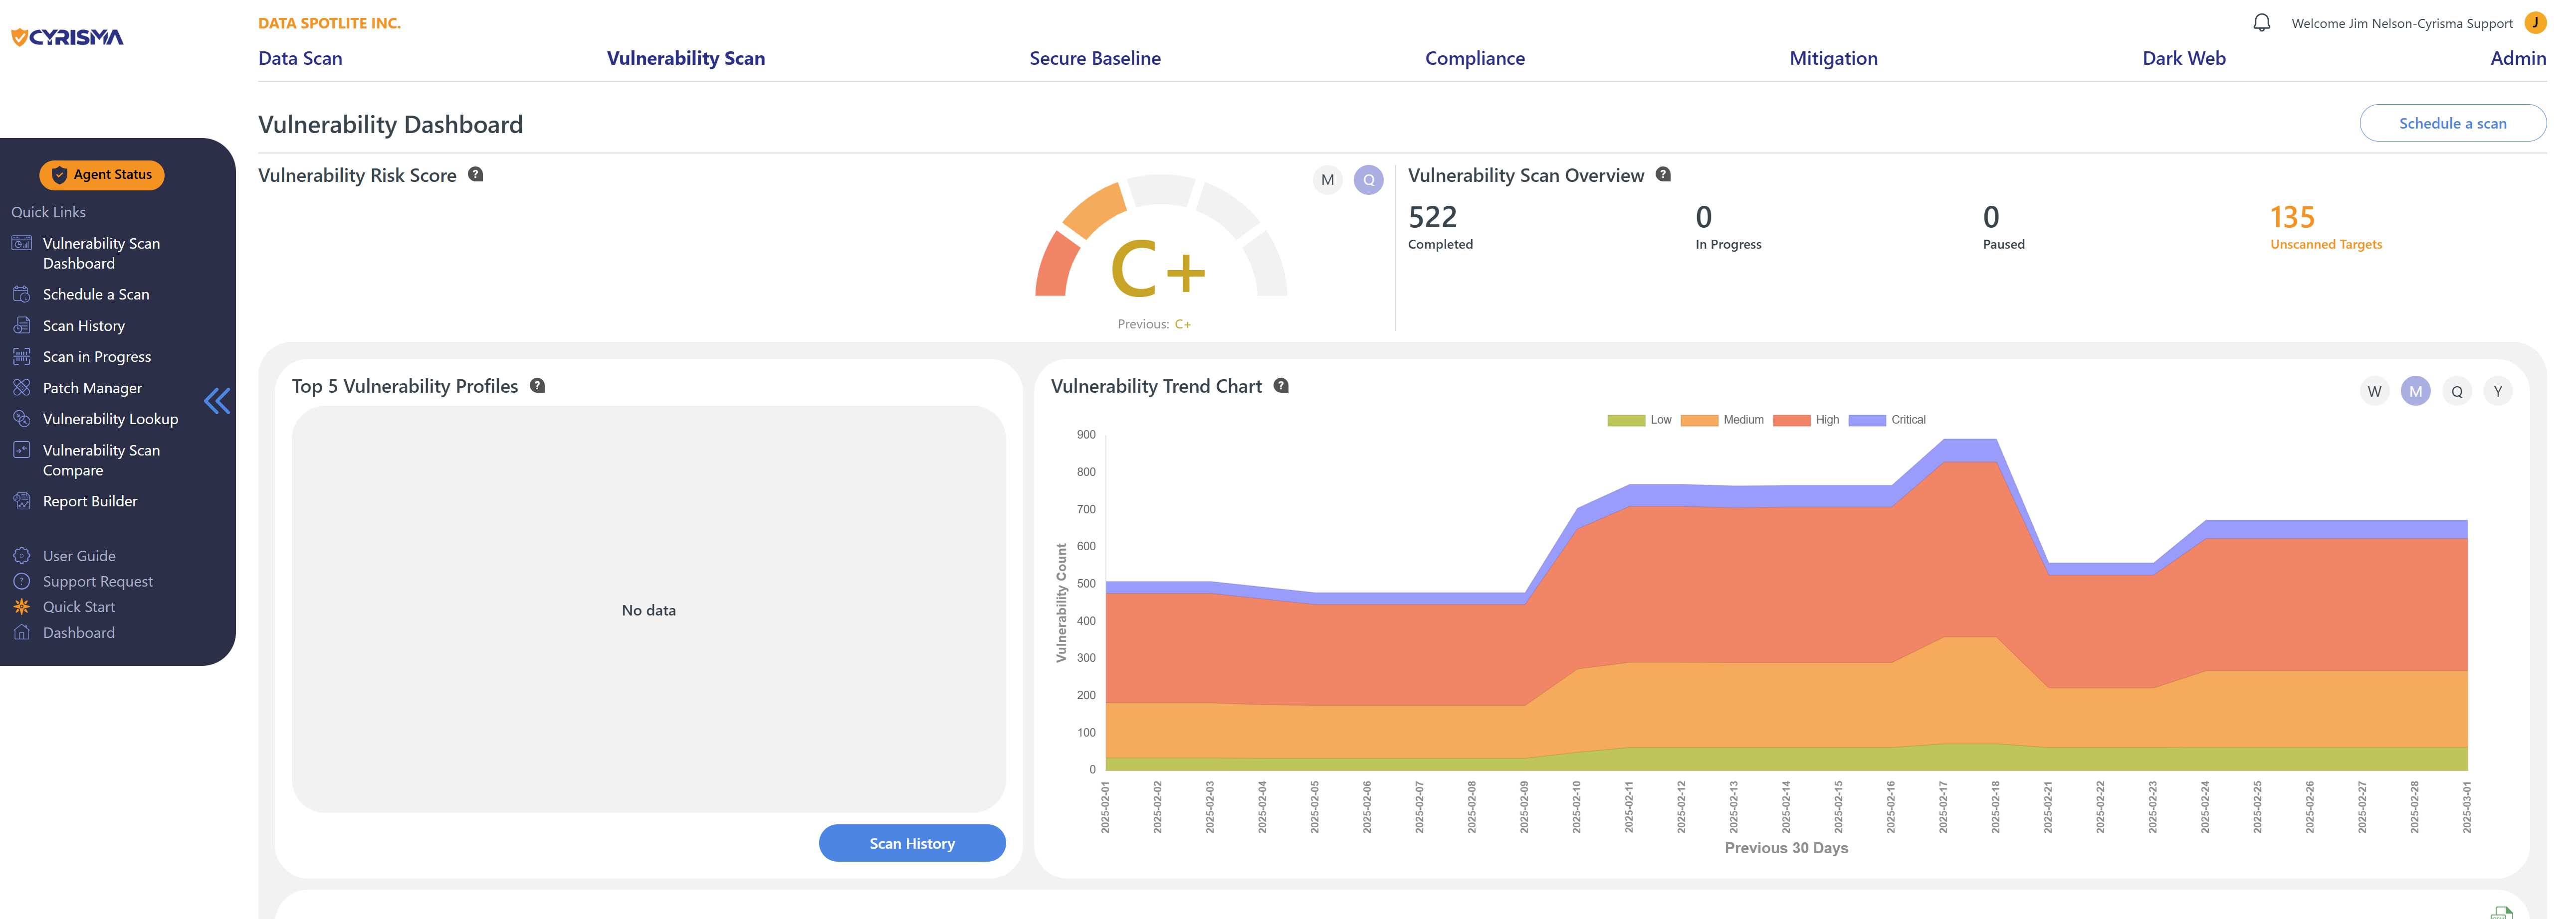Select Weekly (W) trend chart range
Image resolution: width=2574 pixels, height=919 pixels.
point(2374,391)
